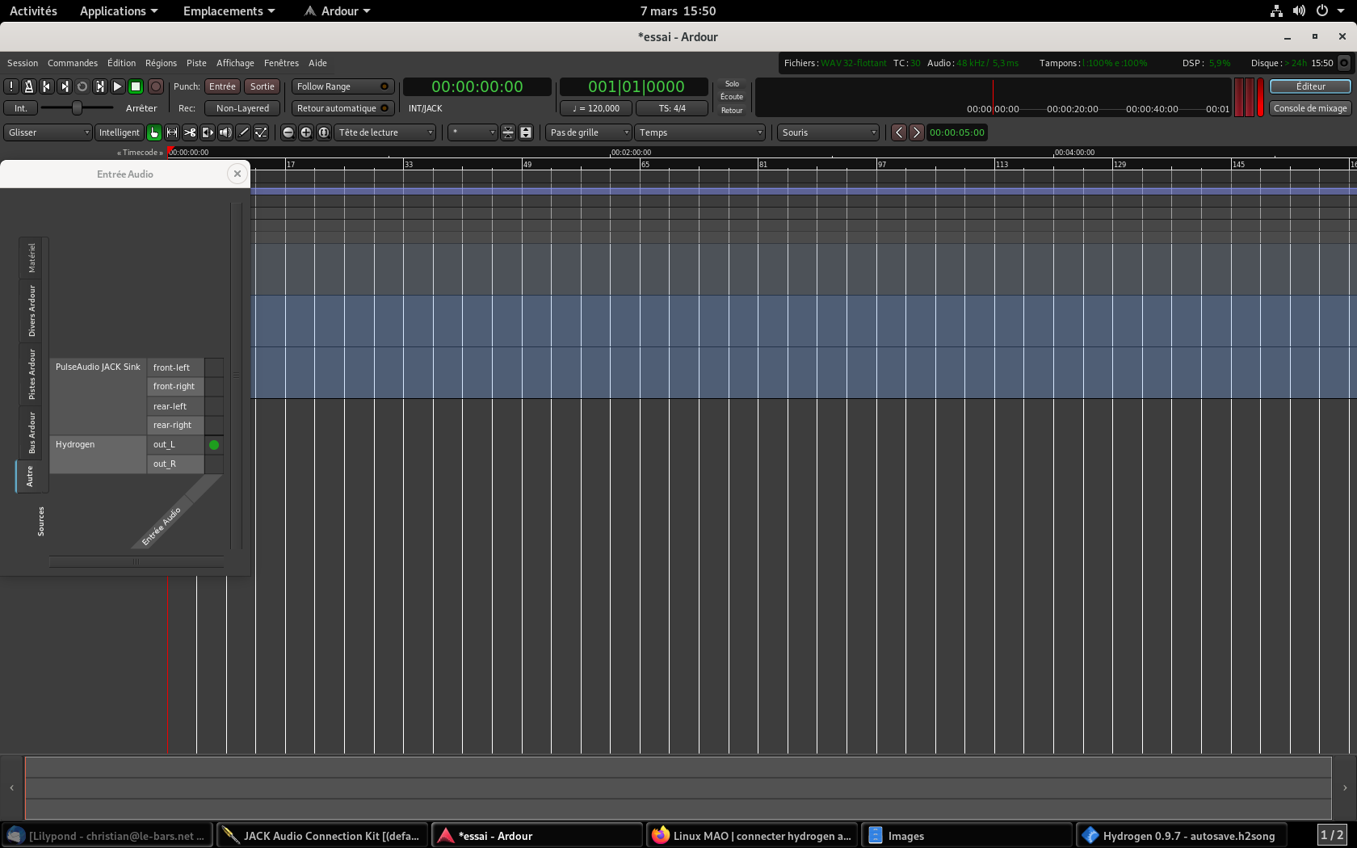Toggle Solo indicator button

732,84
